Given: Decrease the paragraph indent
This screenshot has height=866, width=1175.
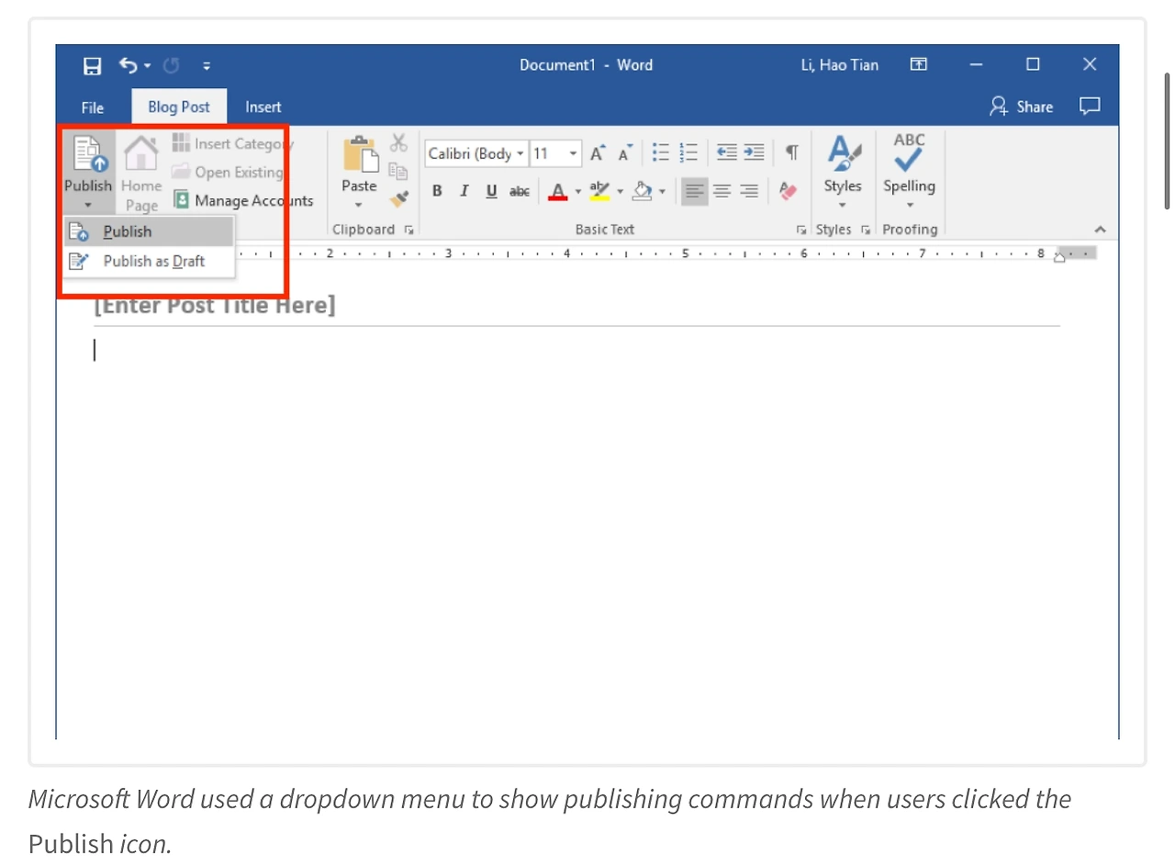Looking at the screenshot, I should click(x=727, y=152).
